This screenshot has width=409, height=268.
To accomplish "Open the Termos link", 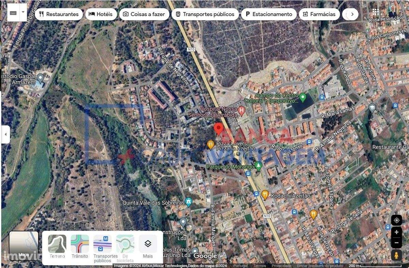I will pos(260,266).
